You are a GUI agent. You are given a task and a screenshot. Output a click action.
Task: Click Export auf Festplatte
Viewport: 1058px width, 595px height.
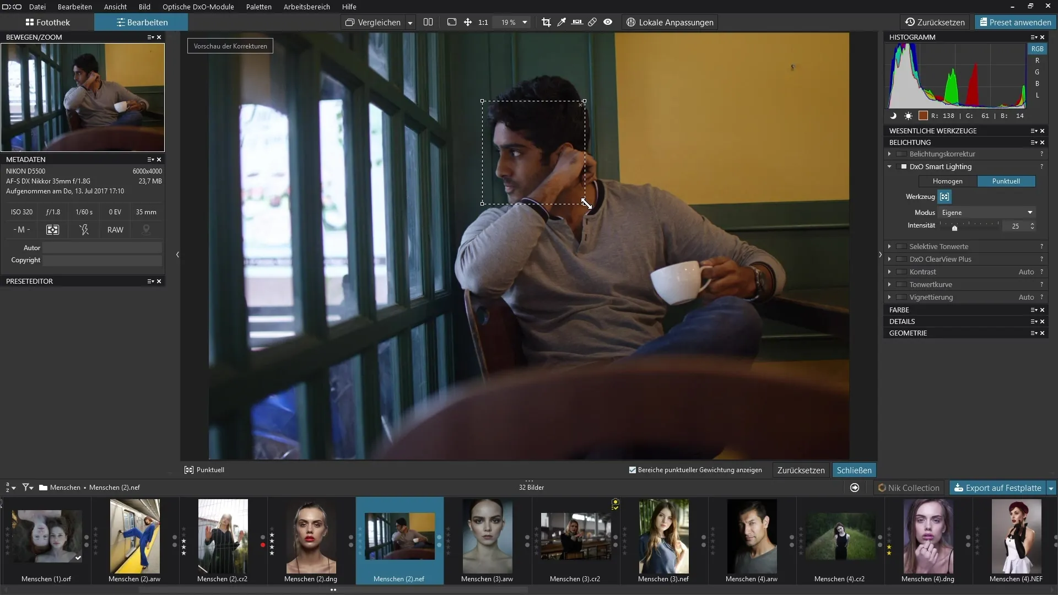[x=997, y=488]
